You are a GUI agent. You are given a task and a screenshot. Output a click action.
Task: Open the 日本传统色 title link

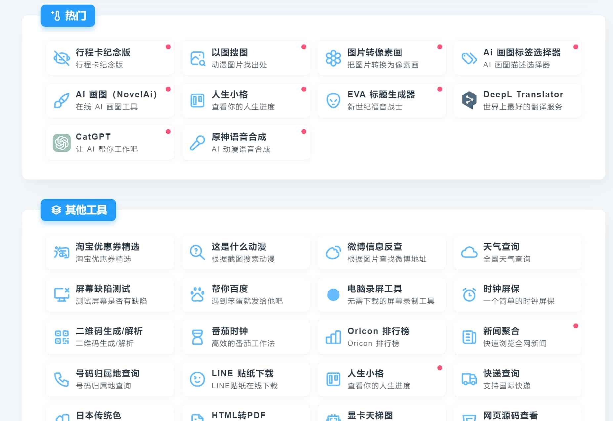pos(98,415)
